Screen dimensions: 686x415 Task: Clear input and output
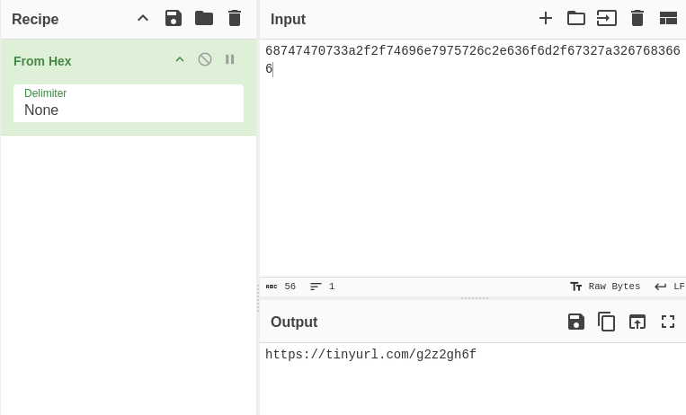(637, 18)
